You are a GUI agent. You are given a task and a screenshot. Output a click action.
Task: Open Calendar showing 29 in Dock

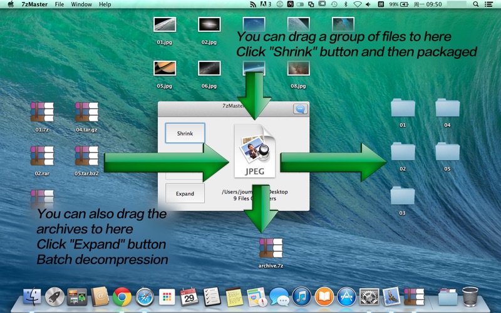[189, 297]
